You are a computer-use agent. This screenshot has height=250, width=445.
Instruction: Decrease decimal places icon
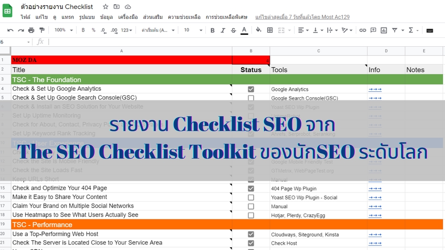point(103,31)
